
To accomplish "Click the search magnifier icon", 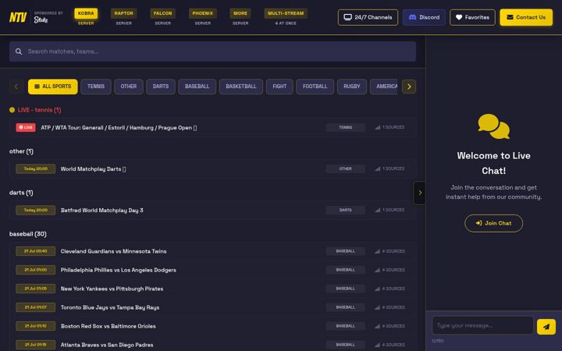I will point(19,51).
